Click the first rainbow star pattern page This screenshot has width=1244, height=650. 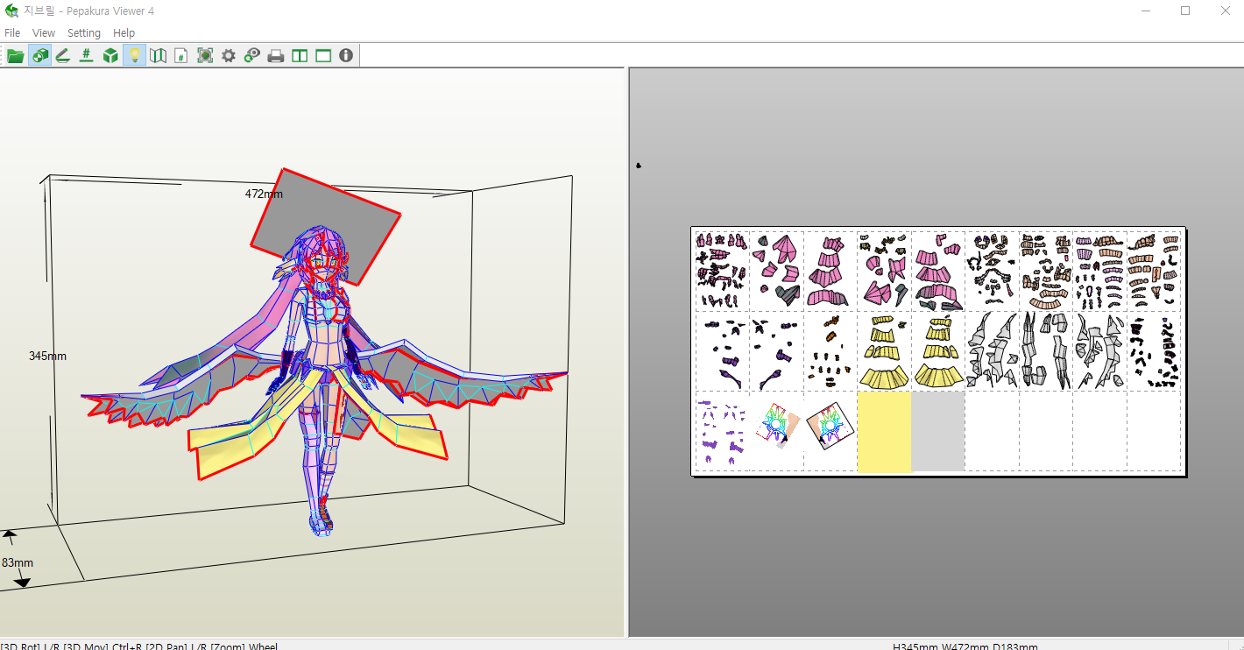tap(776, 431)
